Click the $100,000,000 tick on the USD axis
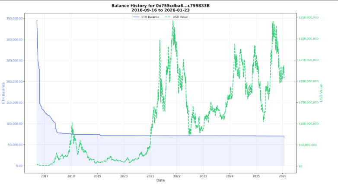This screenshot has width=338, height=184. point(309,124)
